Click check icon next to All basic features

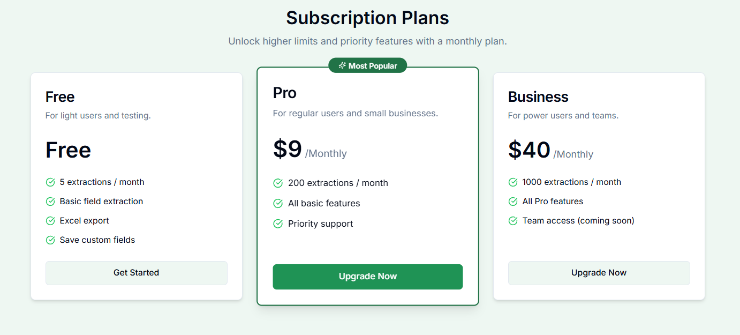coord(278,204)
